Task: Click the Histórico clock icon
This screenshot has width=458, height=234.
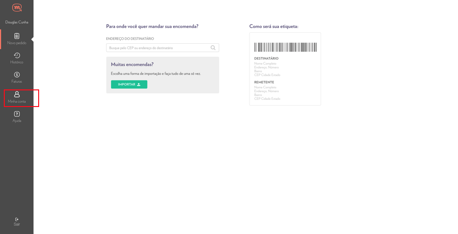Action: point(17,55)
